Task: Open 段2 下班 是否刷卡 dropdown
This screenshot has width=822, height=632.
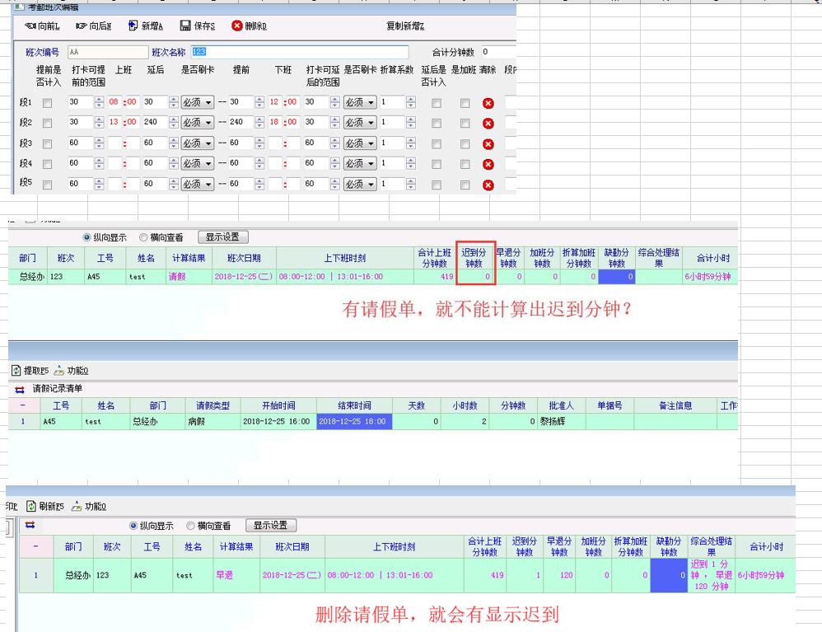Action: point(371,124)
